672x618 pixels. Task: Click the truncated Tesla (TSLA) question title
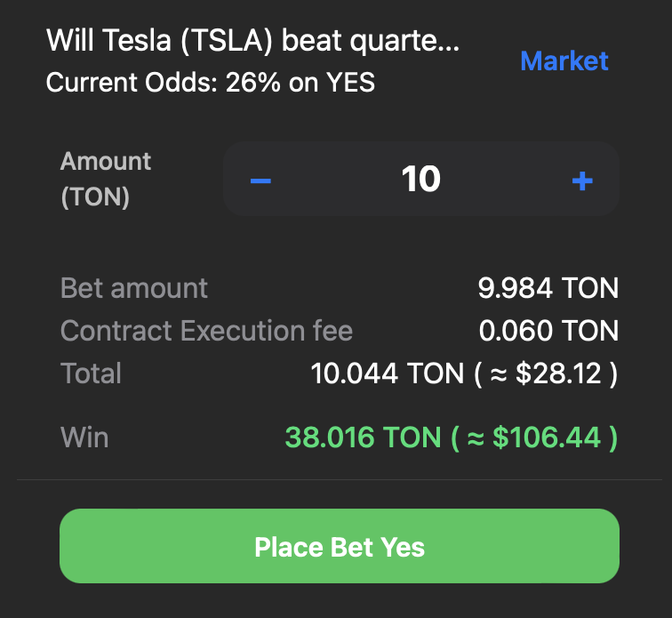point(252,40)
